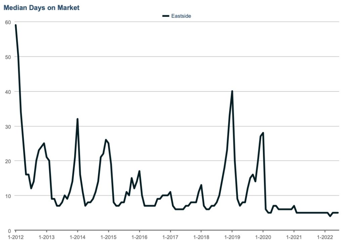Choose the 1-2019 x-axis label
This screenshot has width=344, height=240.
pos(232,236)
